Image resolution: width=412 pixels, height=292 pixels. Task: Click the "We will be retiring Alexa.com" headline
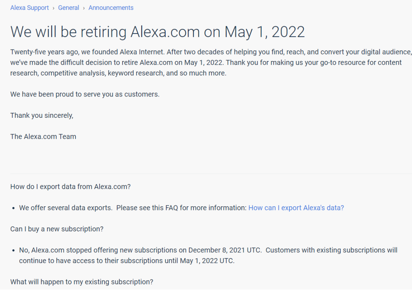tap(157, 32)
